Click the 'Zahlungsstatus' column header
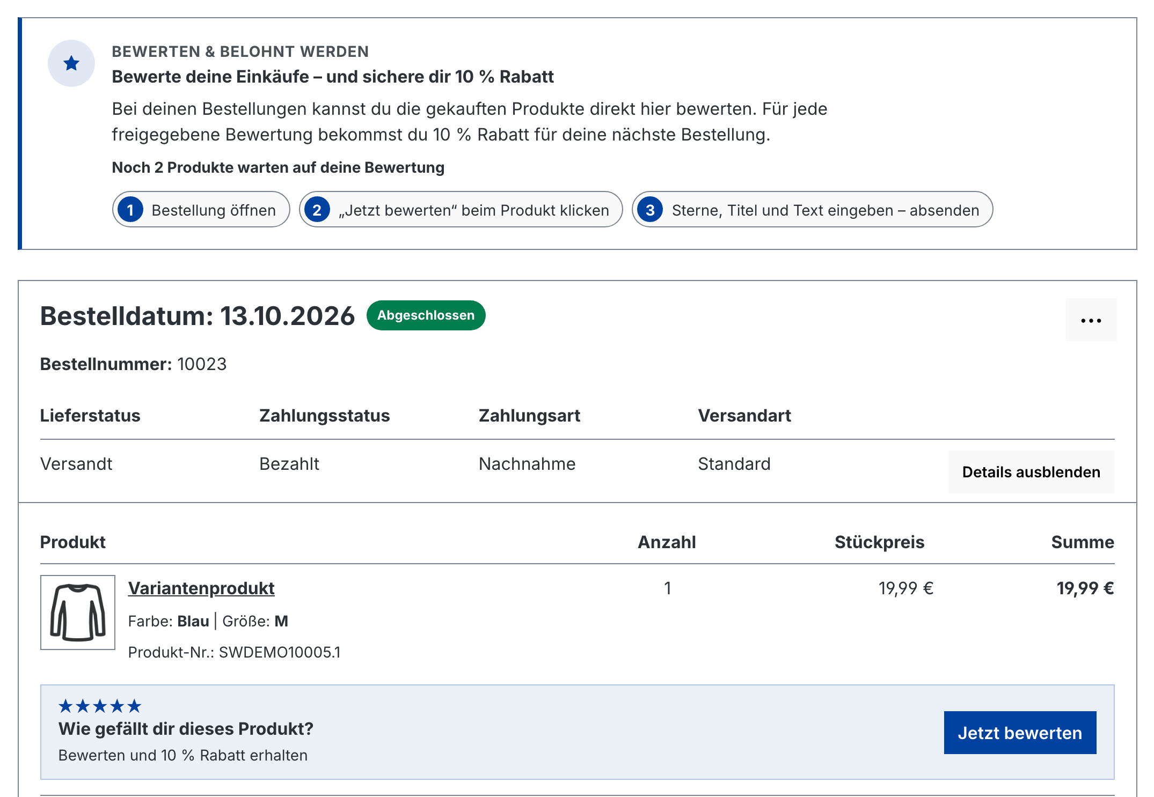The image size is (1154, 797). coord(325,416)
